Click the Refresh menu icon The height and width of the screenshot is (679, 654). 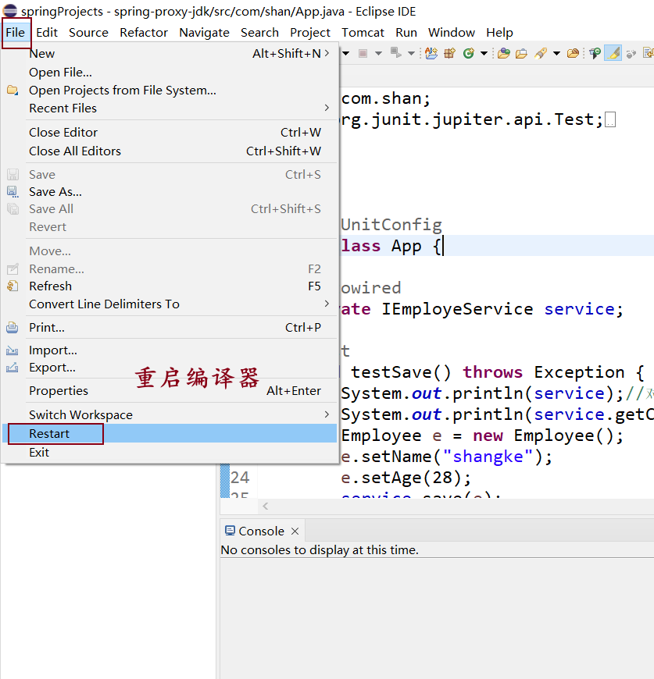[x=13, y=286]
